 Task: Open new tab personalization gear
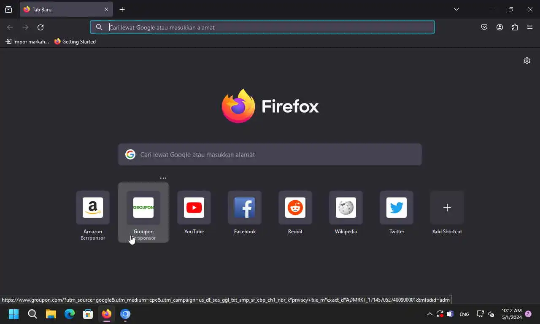pyautogui.click(x=527, y=61)
